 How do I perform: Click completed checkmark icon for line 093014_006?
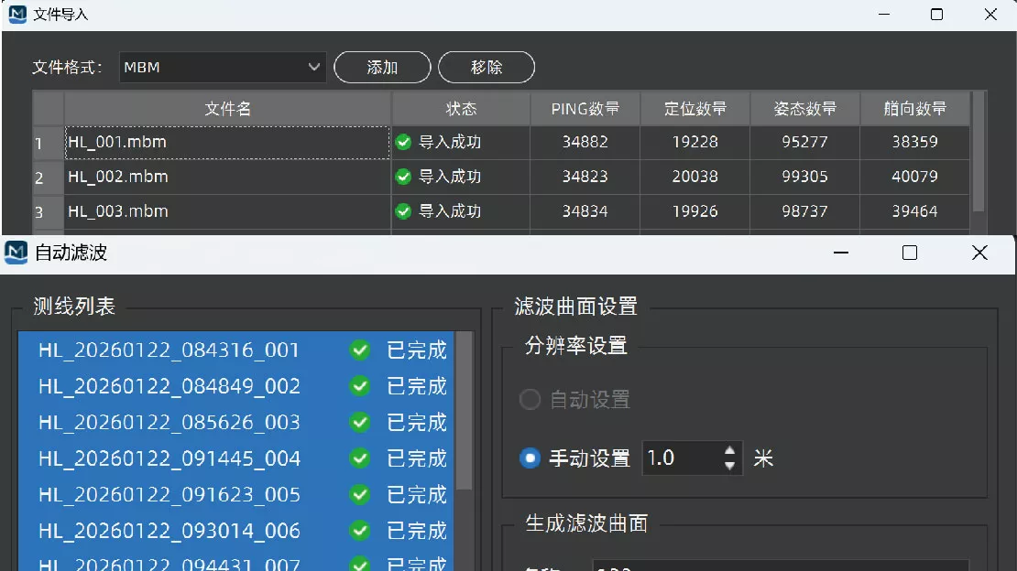360,531
